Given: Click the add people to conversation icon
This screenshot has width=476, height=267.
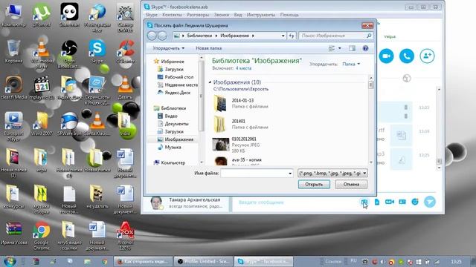Looking at the screenshot, I should click(427, 56).
